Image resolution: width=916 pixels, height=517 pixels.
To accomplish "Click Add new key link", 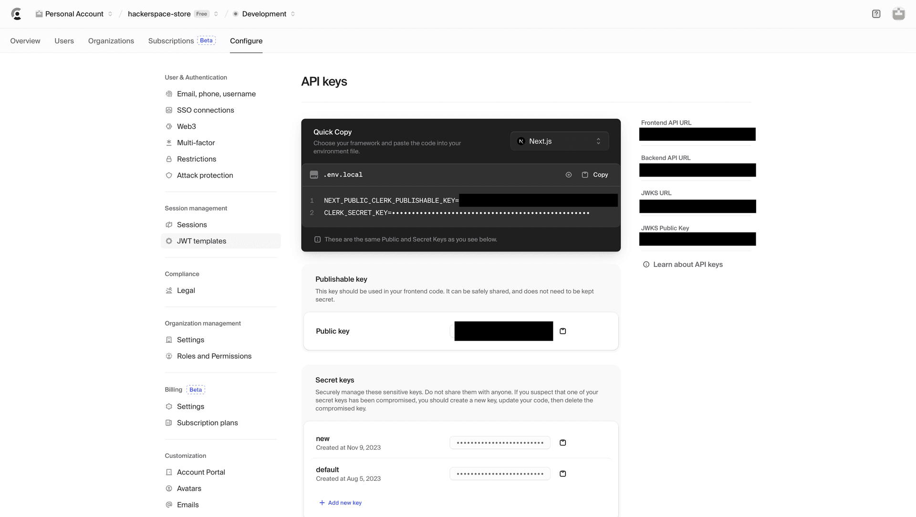I will (340, 503).
